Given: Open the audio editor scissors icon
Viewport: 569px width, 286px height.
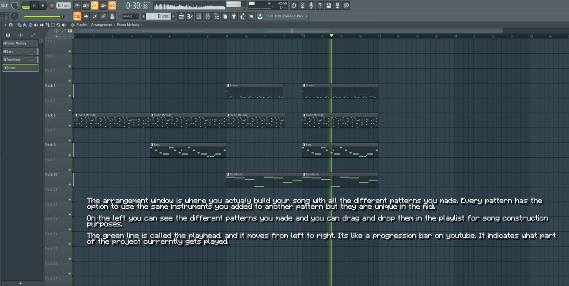Looking at the screenshot, I should 302,5.
